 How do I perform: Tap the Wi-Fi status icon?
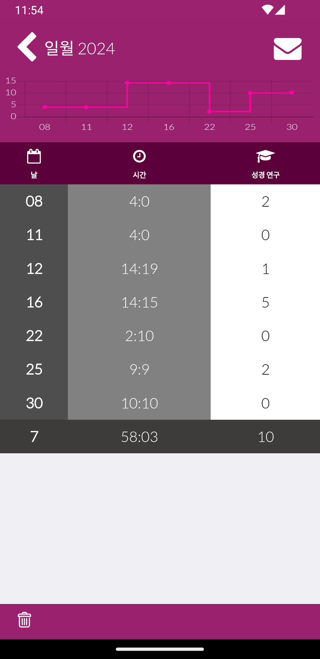pos(267,10)
